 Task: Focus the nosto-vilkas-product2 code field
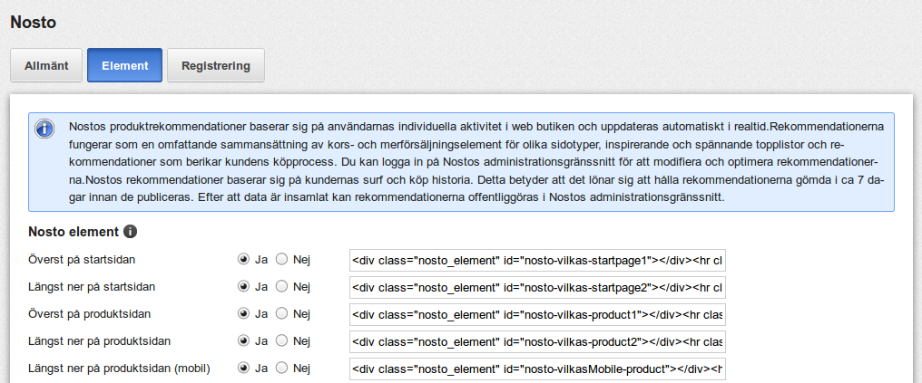[x=537, y=341]
